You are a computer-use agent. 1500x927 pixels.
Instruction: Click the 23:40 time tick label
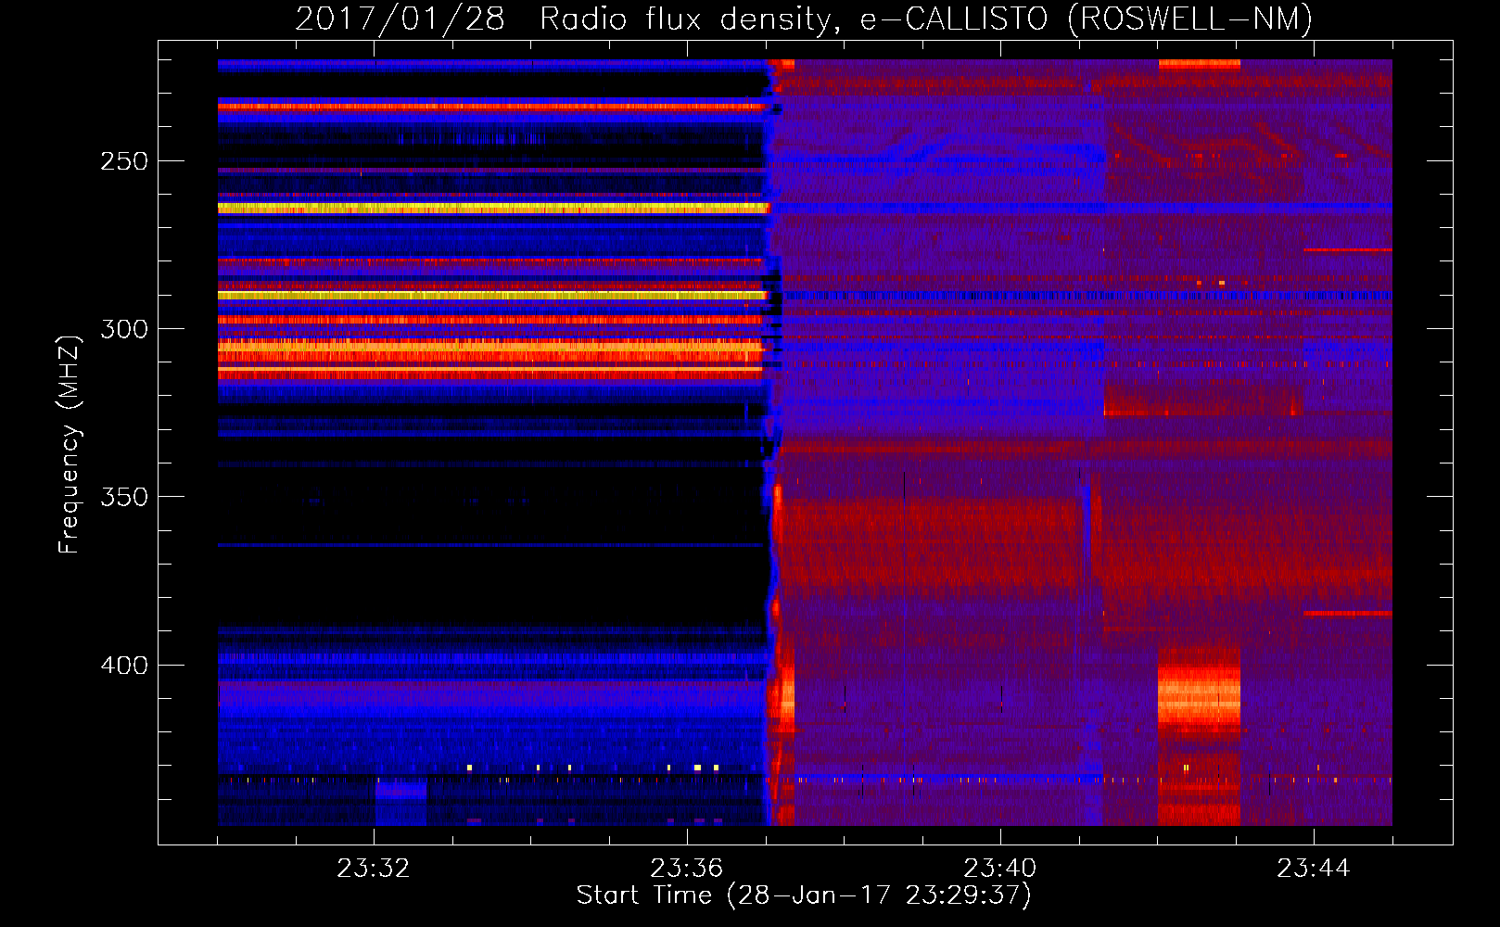(x=1000, y=869)
